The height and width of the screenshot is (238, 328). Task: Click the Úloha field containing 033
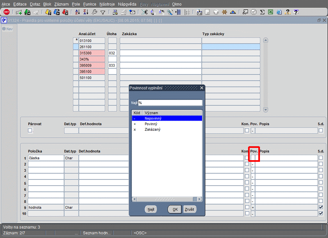pyautogui.click(x=112, y=66)
